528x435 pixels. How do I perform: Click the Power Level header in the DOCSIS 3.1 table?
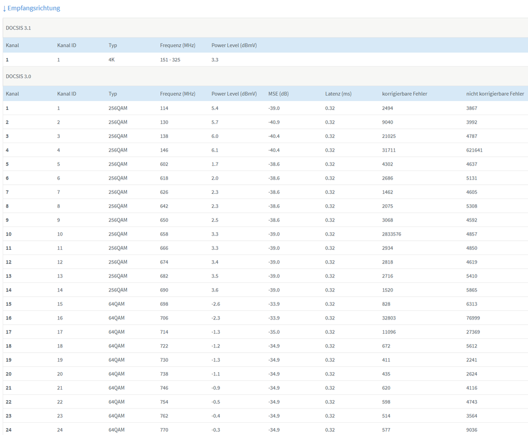pyautogui.click(x=234, y=45)
